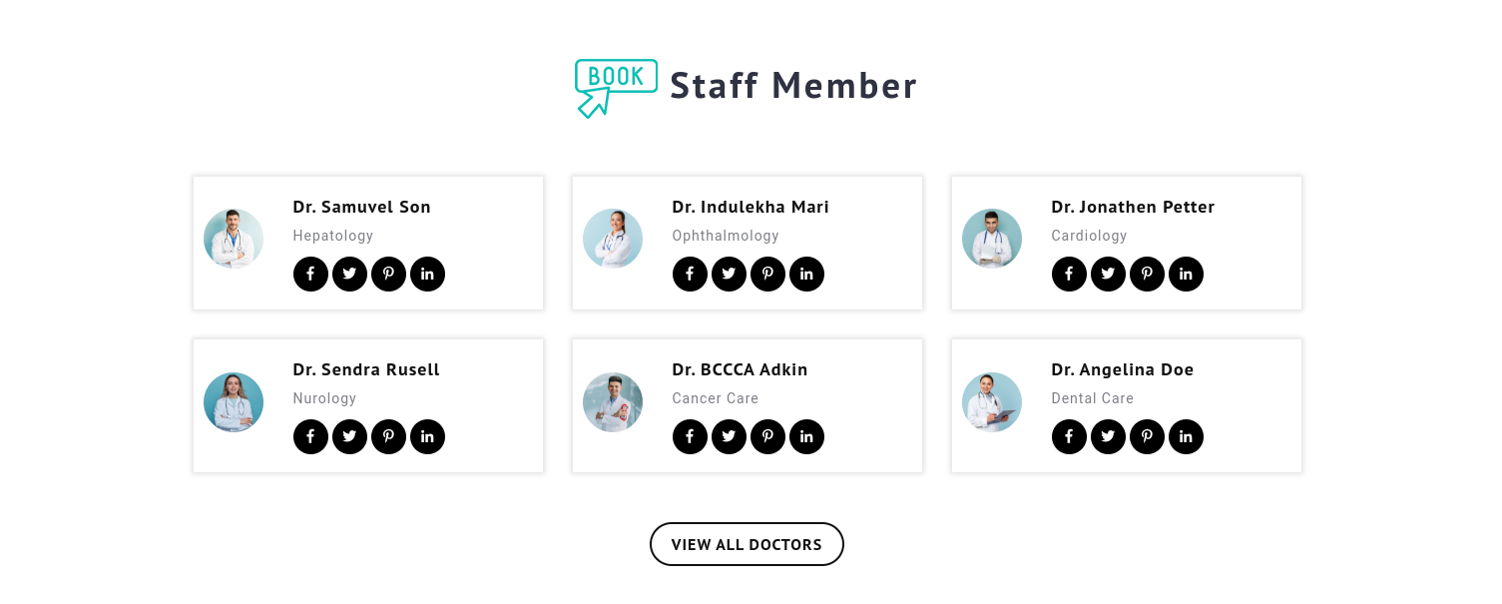Open Dr. Indulekha Mari's Twitter icon
Screen dimensions: 1502x604
click(x=729, y=274)
